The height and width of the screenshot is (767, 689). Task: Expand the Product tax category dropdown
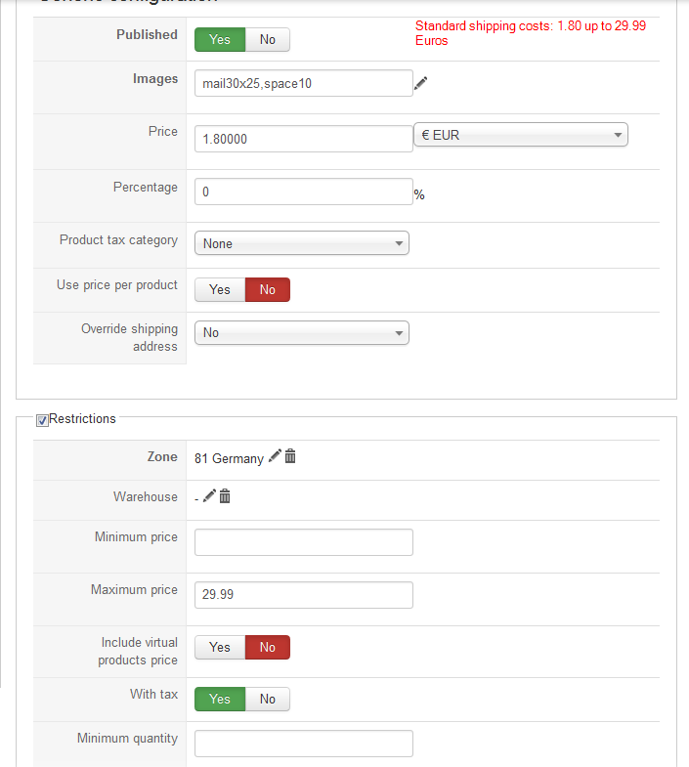(301, 243)
